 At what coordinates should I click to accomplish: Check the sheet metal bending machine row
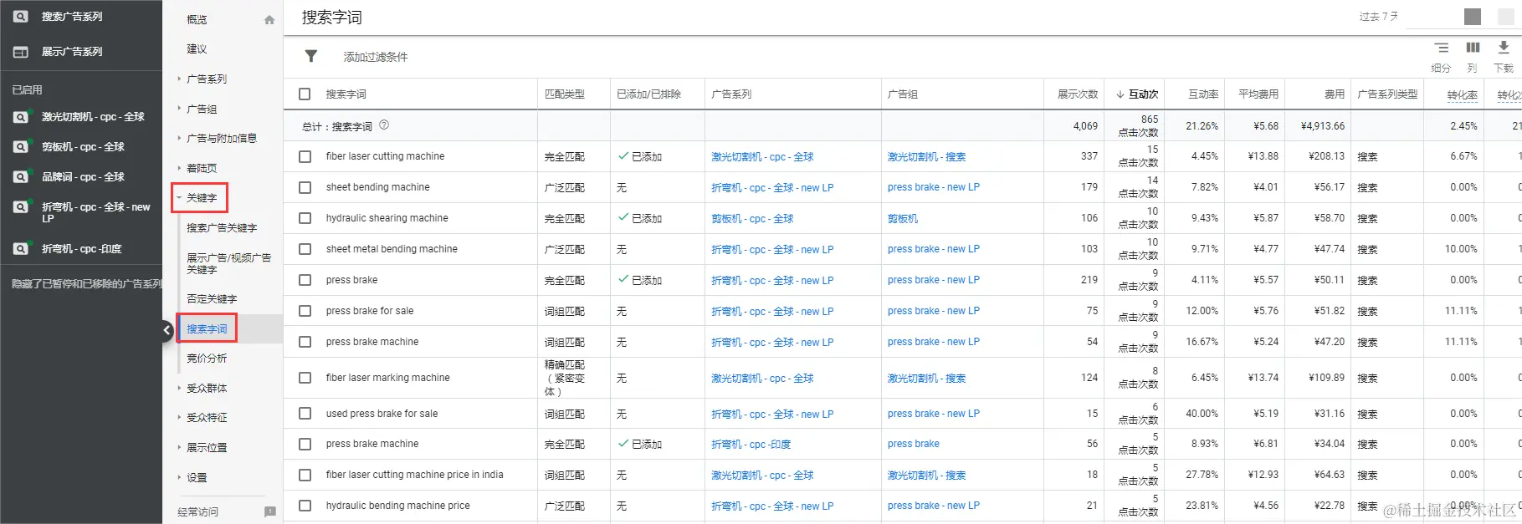point(305,249)
